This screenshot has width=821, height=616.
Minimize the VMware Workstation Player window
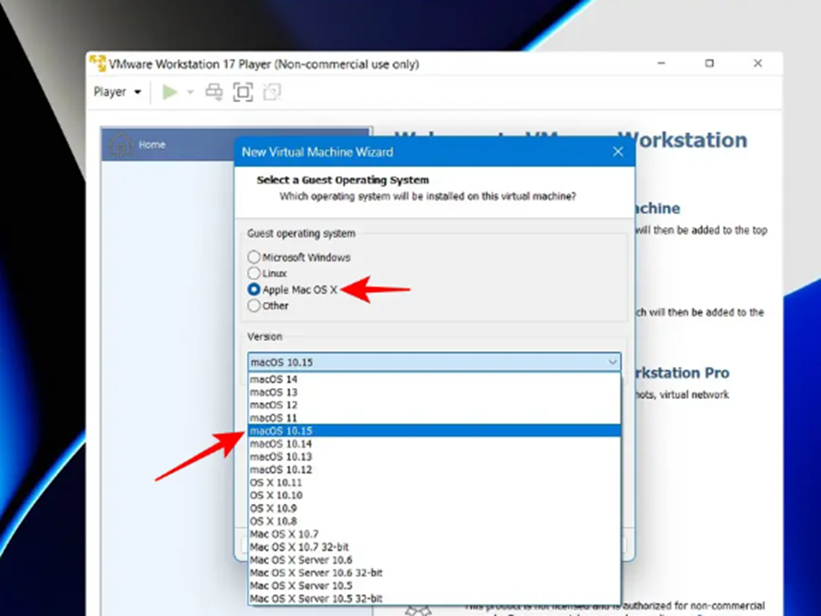tap(661, 63)
